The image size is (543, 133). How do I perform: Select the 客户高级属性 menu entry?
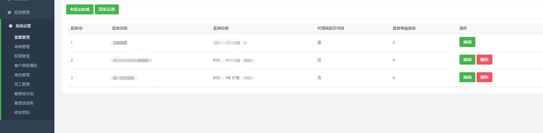click(x=26, y=65)
